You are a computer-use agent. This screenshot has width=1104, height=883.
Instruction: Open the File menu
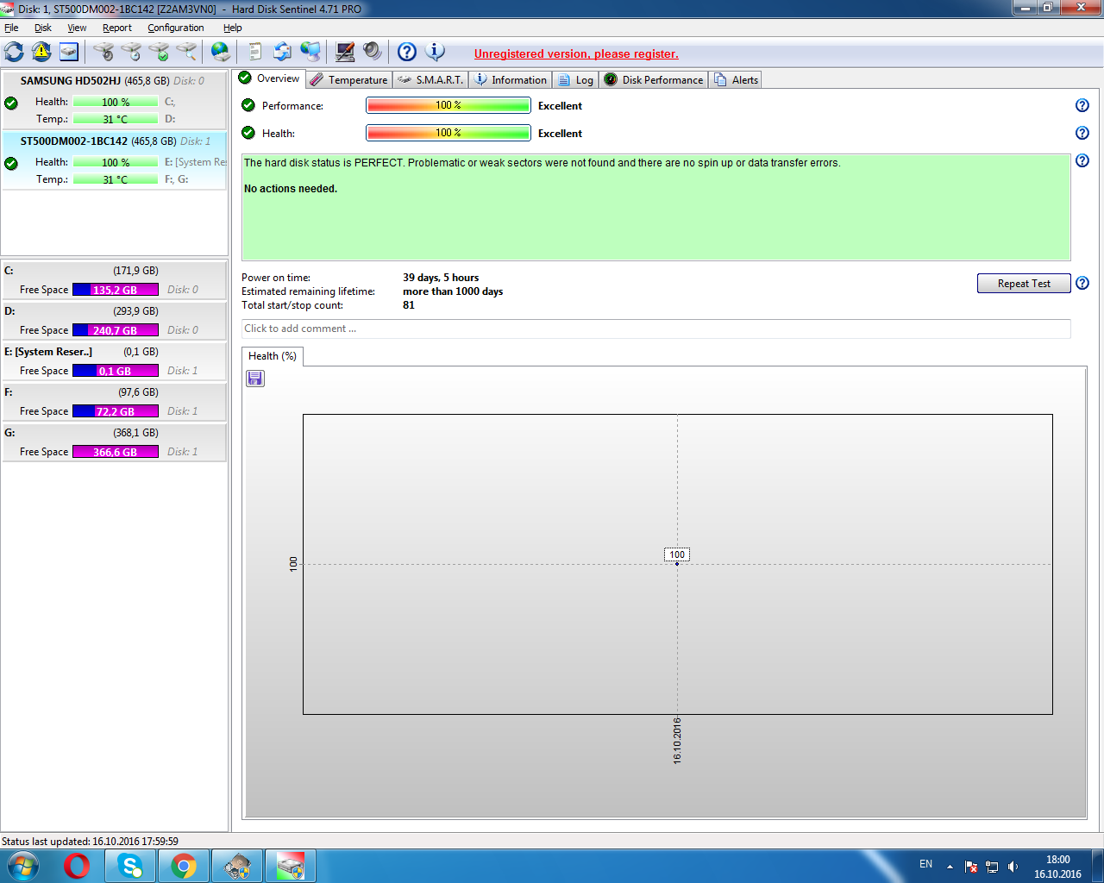tap(11, 28)
